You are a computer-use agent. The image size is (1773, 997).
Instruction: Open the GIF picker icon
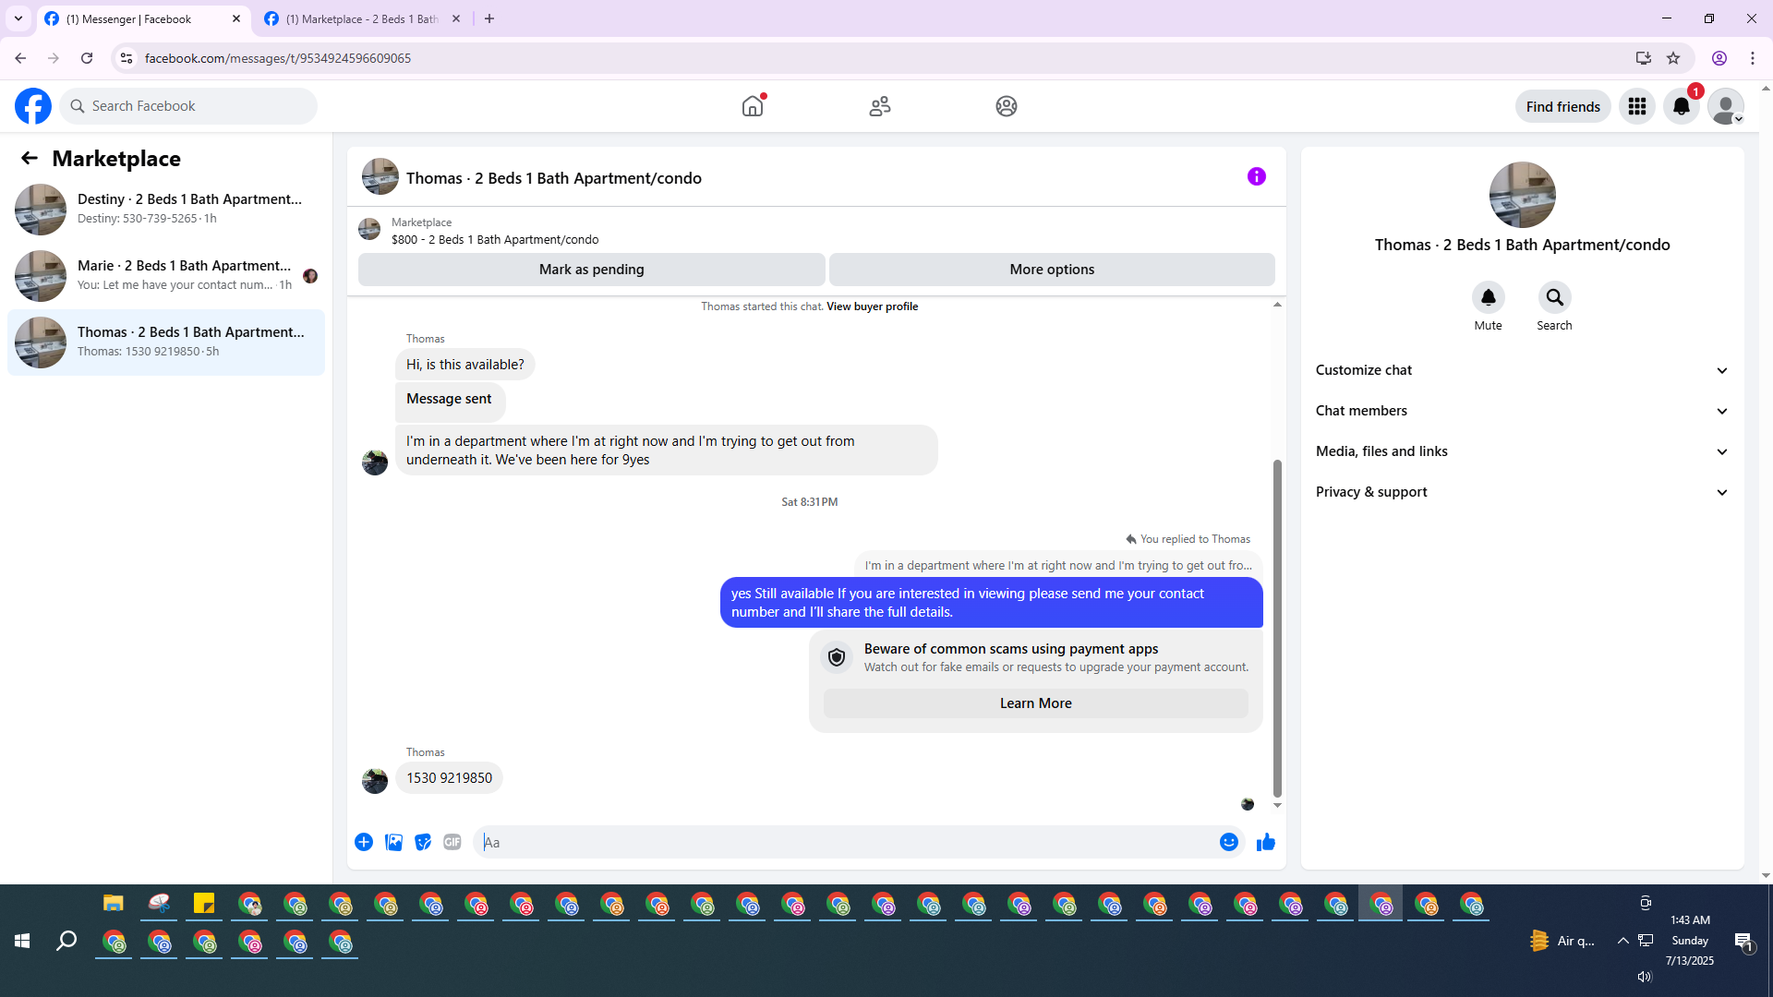(452, 842)
